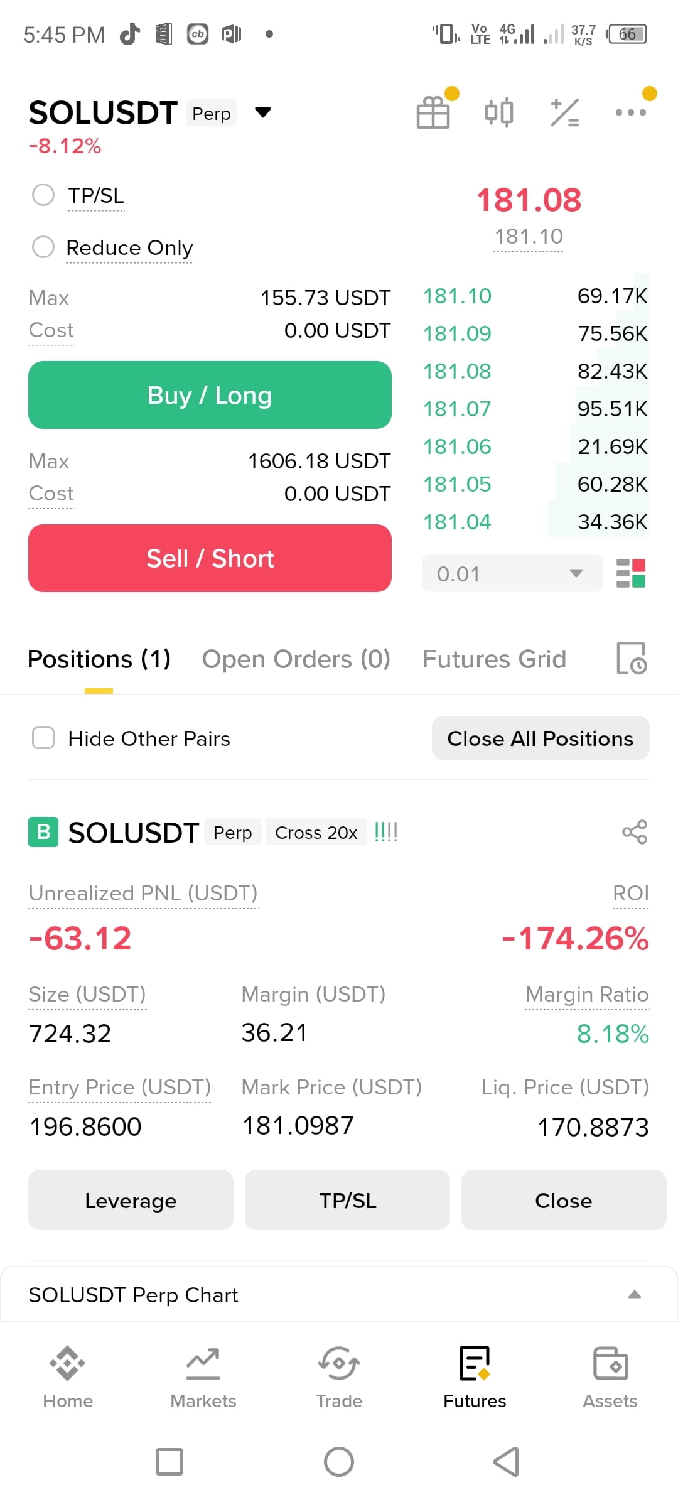Image resolution: width=678 pixels, height=1507 pixels.
Task: Check the Hide Other Pairs box
Action: [43, 738]
